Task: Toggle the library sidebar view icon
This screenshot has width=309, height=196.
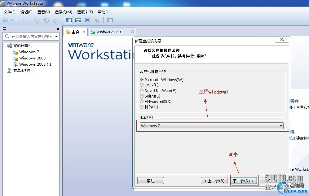Action: 69,20
